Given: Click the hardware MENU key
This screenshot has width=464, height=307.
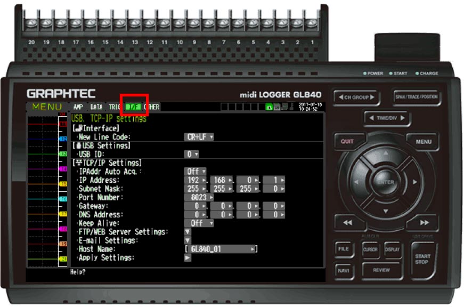Looking at the screenshot, I should 423,142.
